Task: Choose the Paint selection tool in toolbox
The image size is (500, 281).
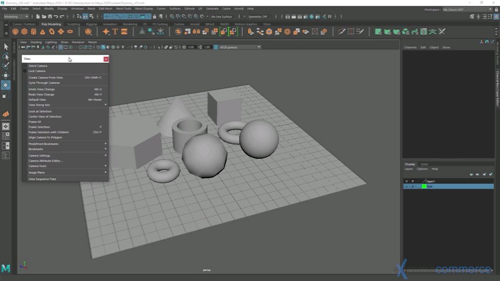Action: 6,66
